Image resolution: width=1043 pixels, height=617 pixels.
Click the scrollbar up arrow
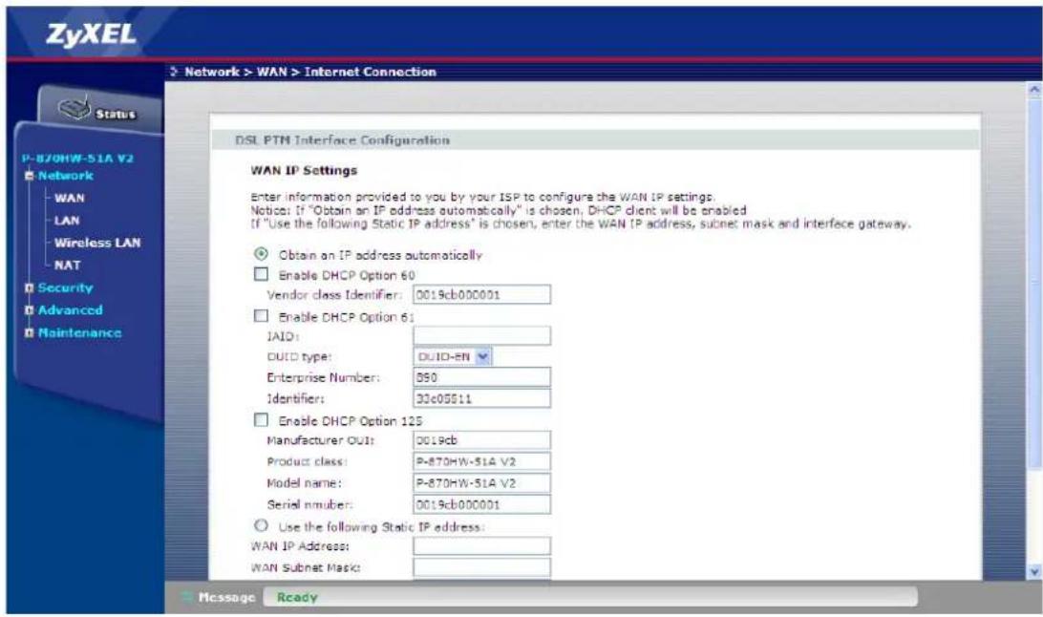pyautogui.click(x=1034, y=89)
